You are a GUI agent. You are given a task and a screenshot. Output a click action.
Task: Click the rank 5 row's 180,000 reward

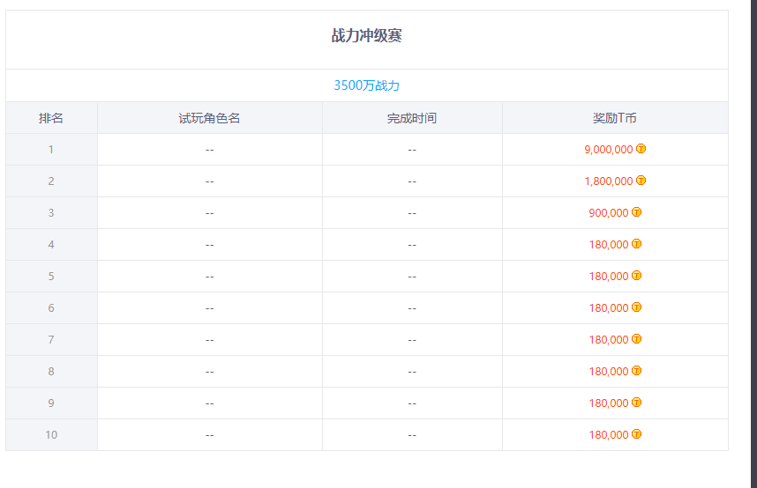608,277
